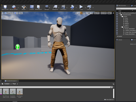The height and width of the screenshot is (102, 136).
Task: Select the rotate gizmo tool in viewport
Action: 79,13
